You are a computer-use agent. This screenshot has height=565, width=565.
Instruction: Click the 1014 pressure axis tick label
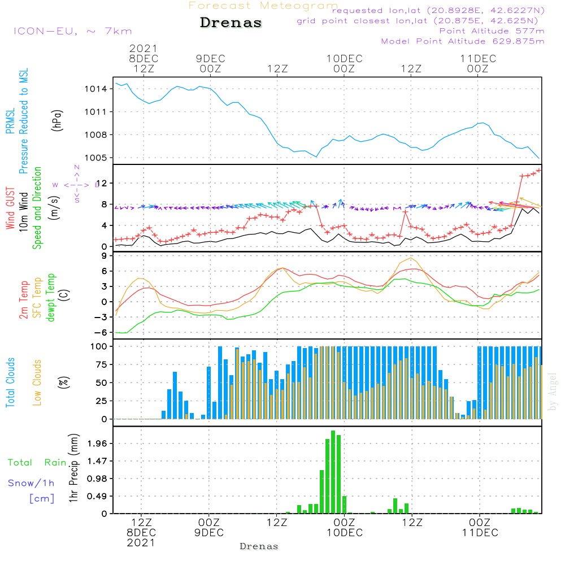95,89
